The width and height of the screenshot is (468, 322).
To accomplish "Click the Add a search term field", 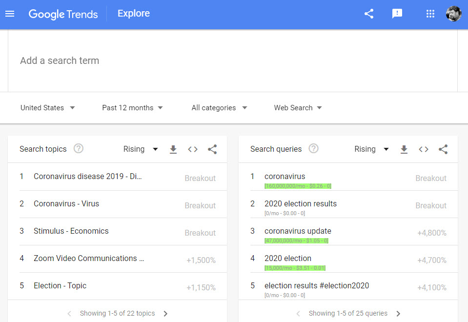I will [232, 60].
